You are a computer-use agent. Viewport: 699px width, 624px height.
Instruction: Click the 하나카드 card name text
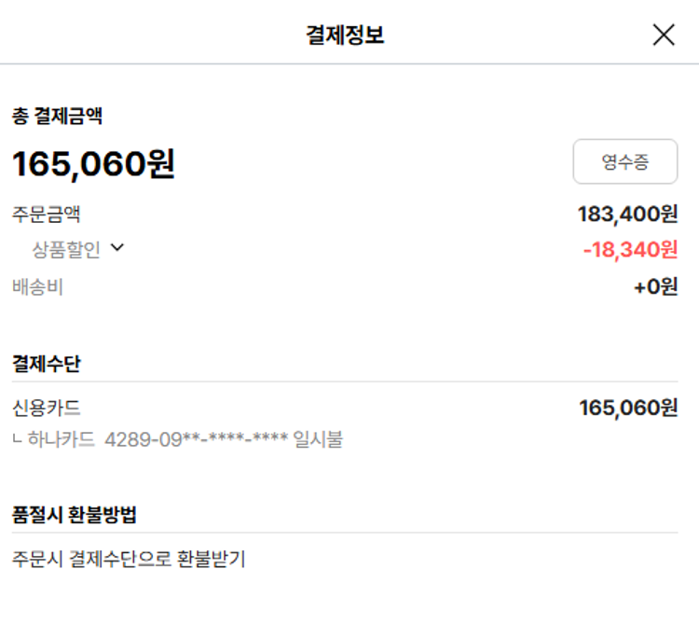62,438
